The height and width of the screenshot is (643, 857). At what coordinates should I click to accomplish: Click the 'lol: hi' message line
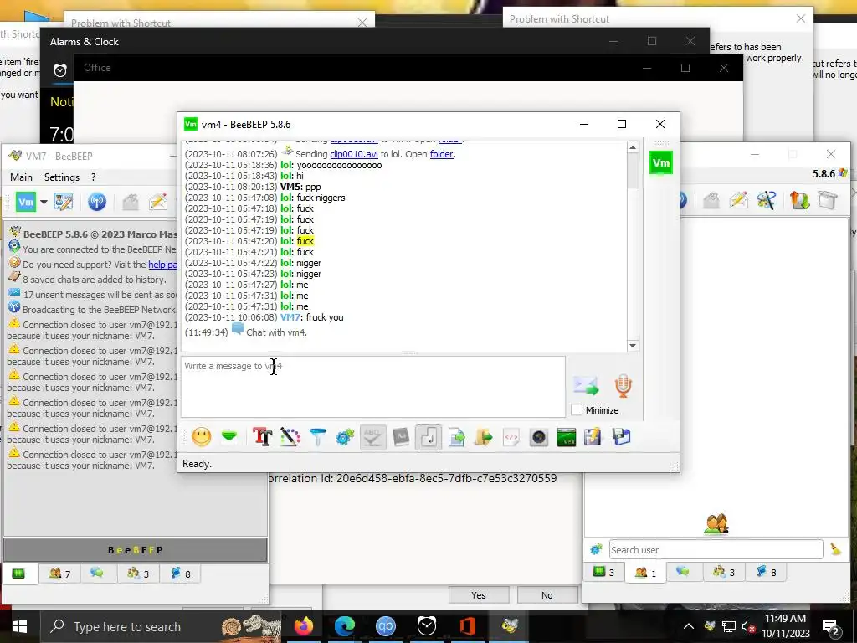[x=244, y=176]
